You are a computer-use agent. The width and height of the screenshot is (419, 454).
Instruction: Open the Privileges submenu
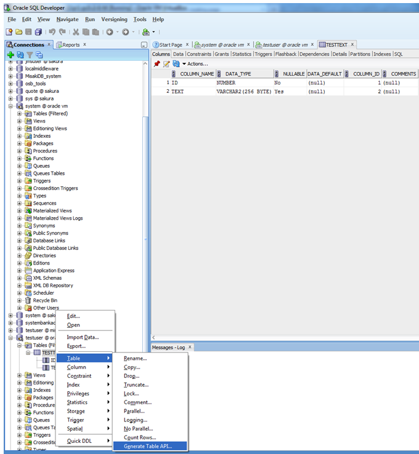pos(84,394)
